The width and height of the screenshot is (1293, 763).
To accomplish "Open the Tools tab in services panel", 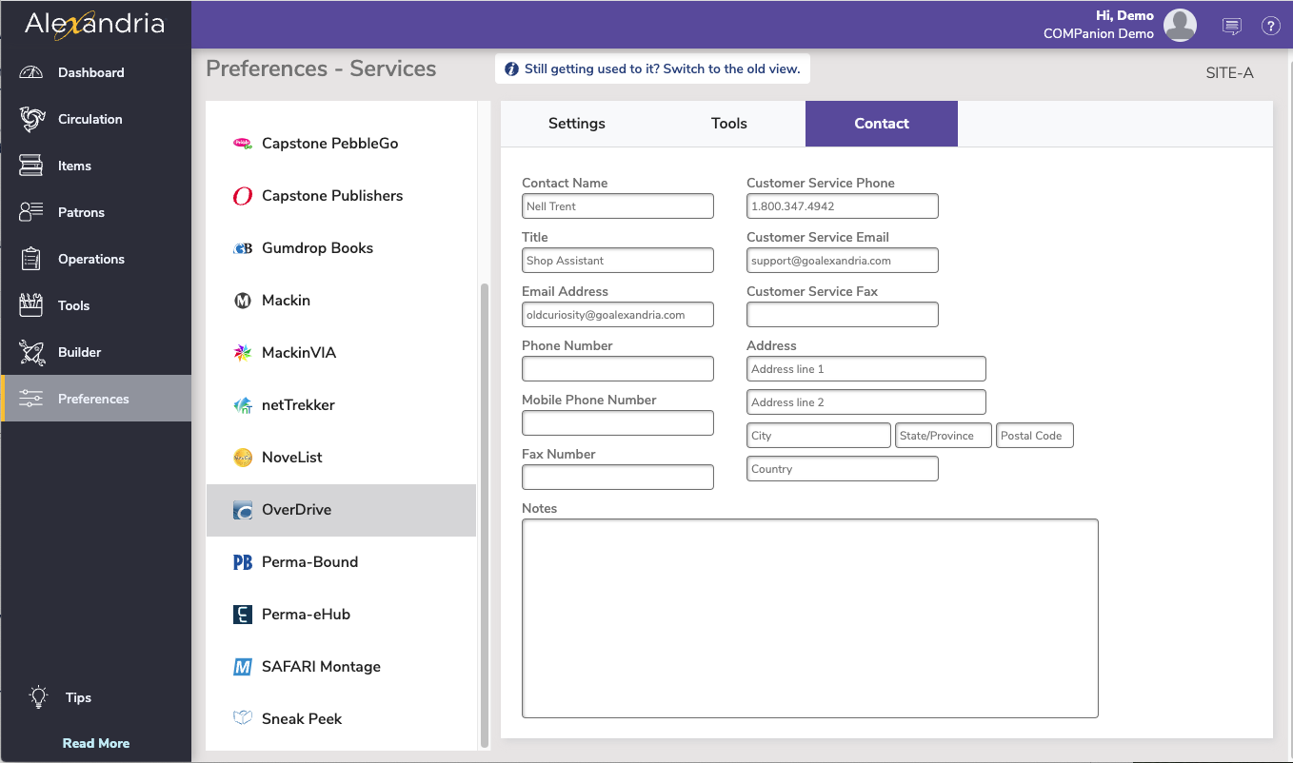I will (728, 124).
